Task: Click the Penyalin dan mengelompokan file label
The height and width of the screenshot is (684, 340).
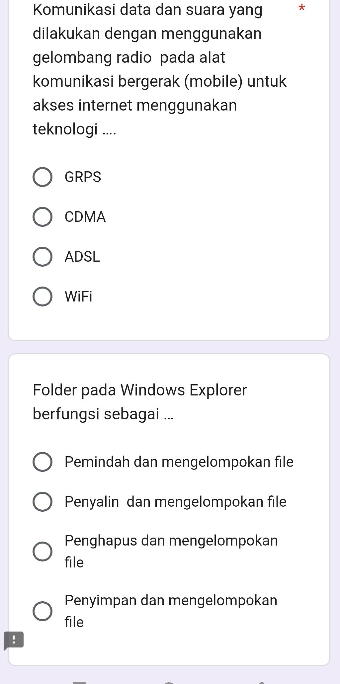Action: [176, 502]
